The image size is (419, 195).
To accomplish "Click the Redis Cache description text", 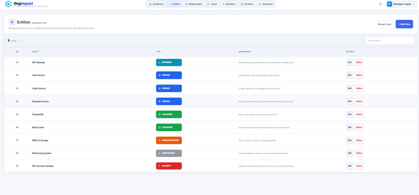I will click(x=264, y=128).
